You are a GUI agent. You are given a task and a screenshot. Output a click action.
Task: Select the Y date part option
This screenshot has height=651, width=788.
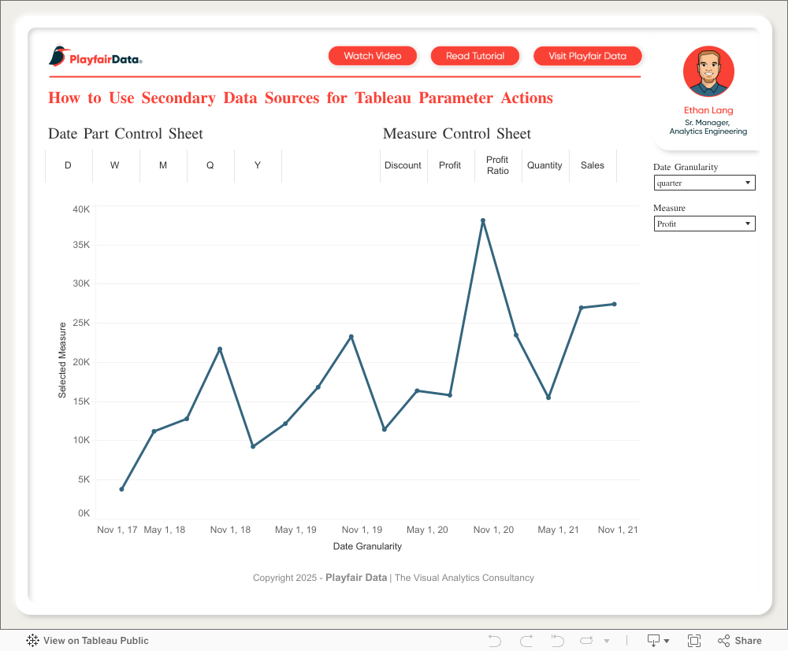click(258, 165)
